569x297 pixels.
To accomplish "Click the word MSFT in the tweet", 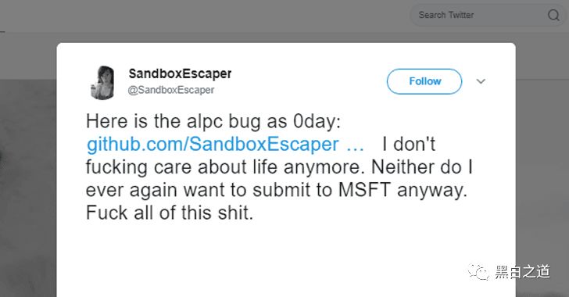I will click(364, 189).
